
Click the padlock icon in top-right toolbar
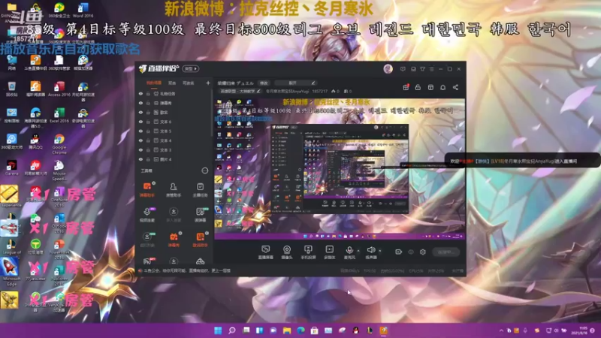click(x=418, y=87)
